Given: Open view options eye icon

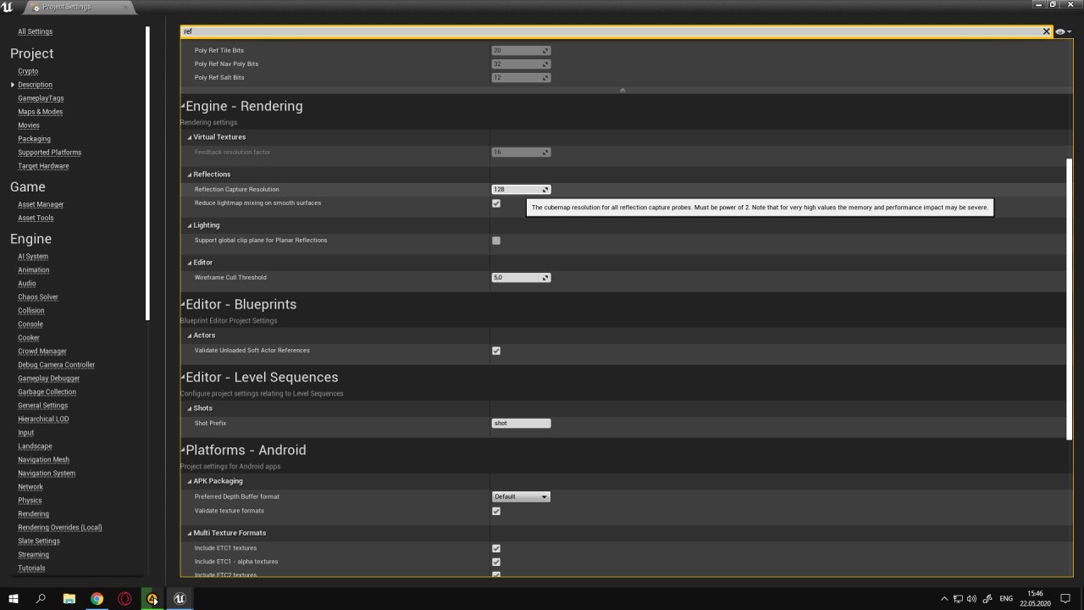Looking at the screenshot, I should click(x=1063, y=31).
